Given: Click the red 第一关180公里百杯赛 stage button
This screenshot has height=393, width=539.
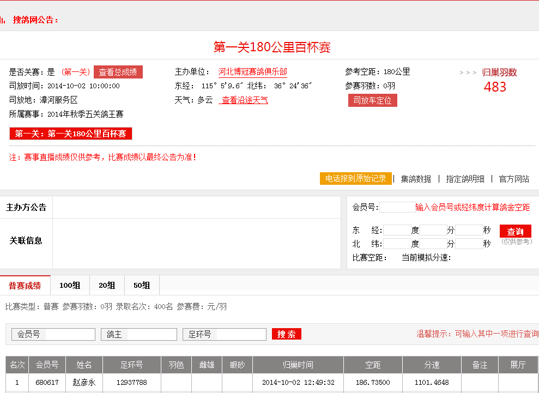Looking at the screenshot, I should (71, 134).
